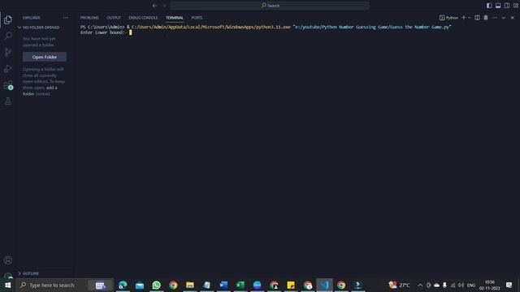Switch to the Ports tab
Screen dimensions: 520x292
tap(197, 18)
